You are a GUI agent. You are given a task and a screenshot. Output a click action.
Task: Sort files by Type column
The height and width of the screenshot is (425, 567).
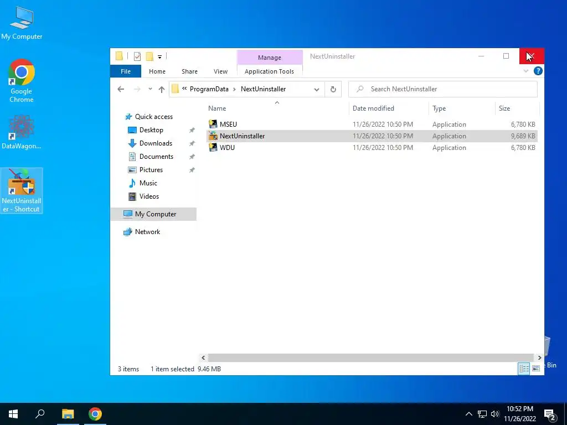click(x=462, y=108)
